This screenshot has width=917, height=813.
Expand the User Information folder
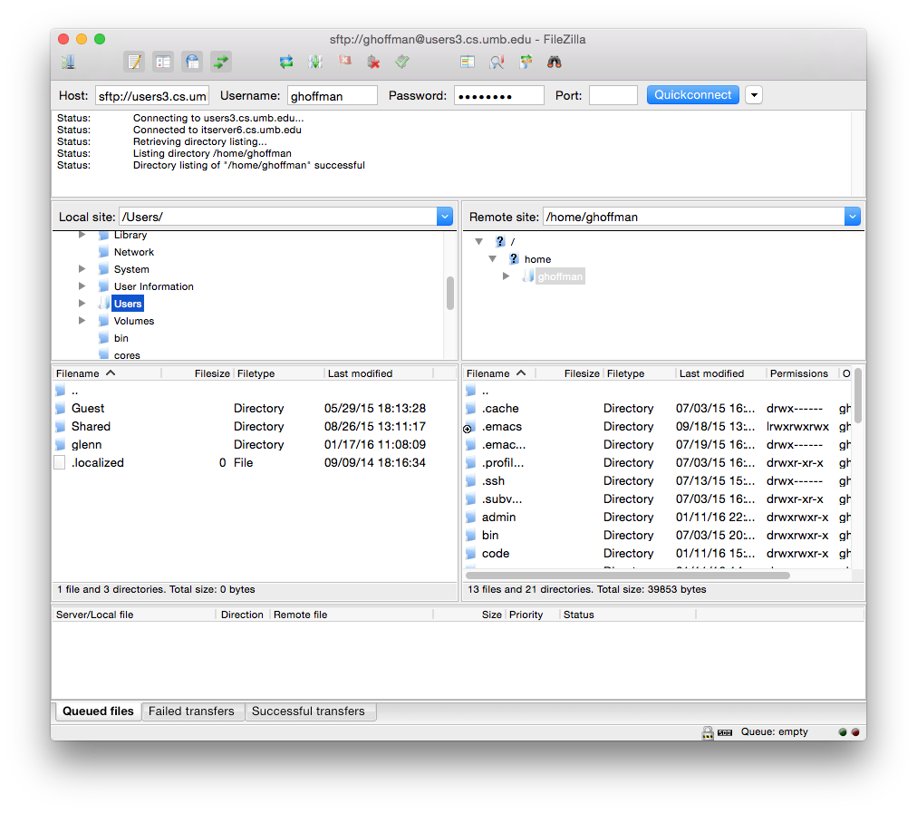(x=82, y=286)
